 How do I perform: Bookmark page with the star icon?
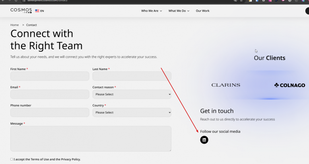(241, 1)
